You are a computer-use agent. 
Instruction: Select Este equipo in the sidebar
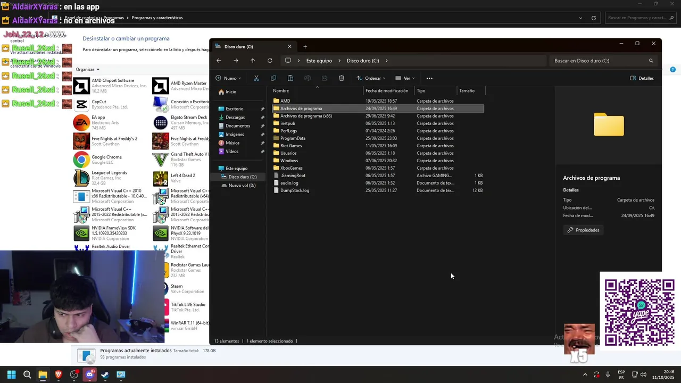[x=236, y=168]
